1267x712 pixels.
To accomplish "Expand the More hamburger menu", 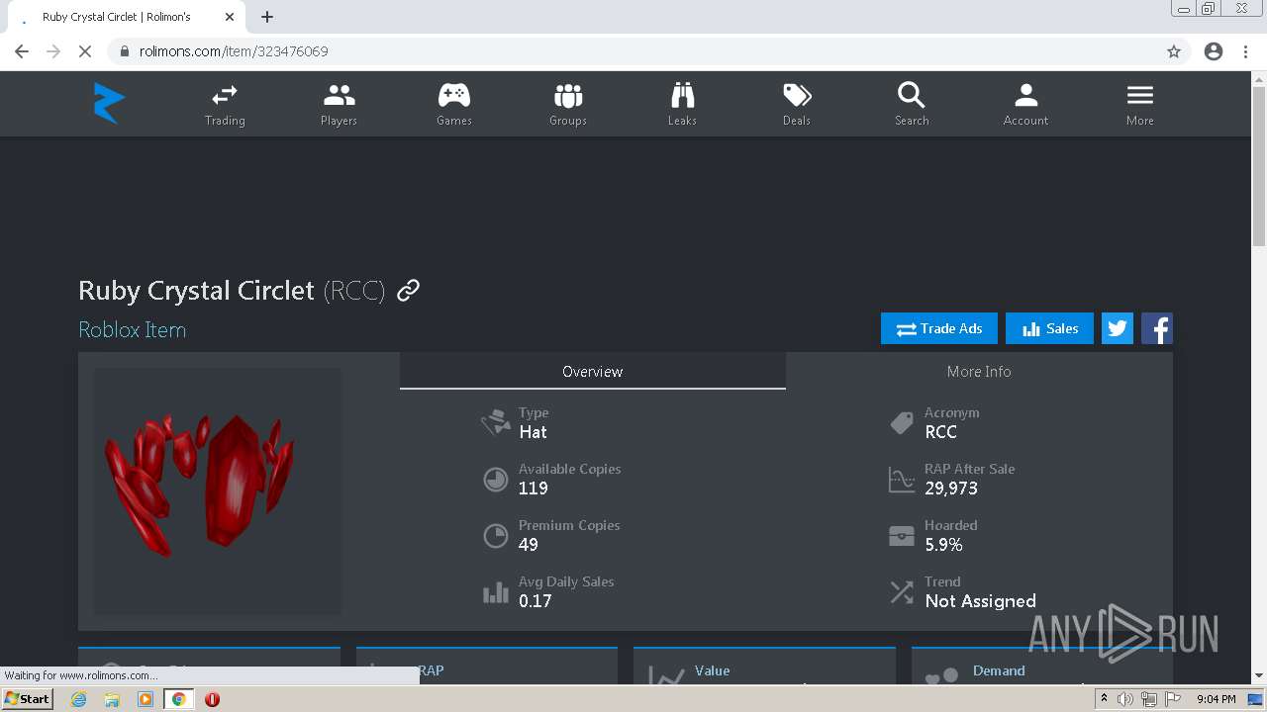I will pos(1140,105).
